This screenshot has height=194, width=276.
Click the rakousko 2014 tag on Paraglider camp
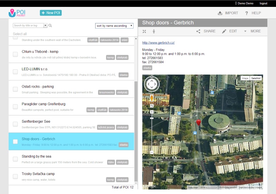click(118, 110)
